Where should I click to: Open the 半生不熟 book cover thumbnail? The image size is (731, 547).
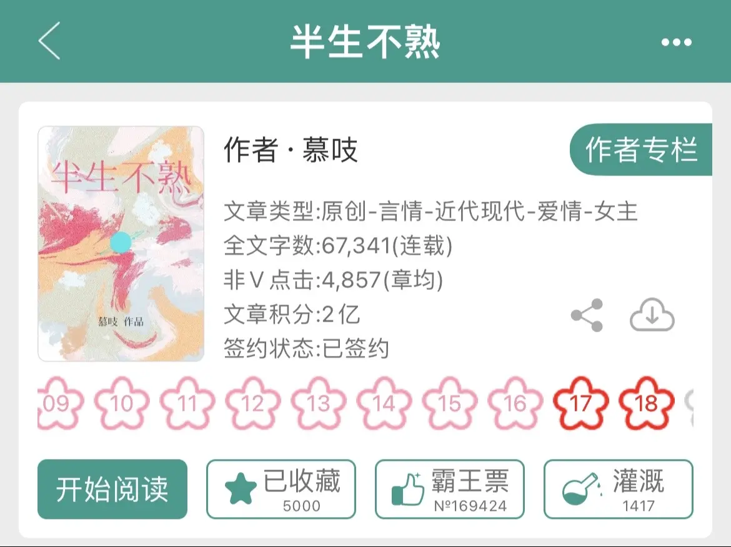(121, 244)
